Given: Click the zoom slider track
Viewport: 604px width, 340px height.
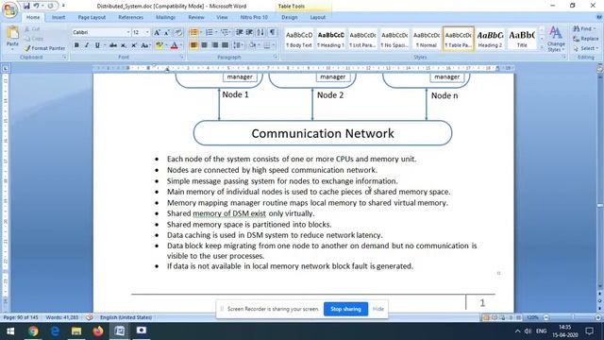Looking at the screenshot, I should [x=572, y=317].
